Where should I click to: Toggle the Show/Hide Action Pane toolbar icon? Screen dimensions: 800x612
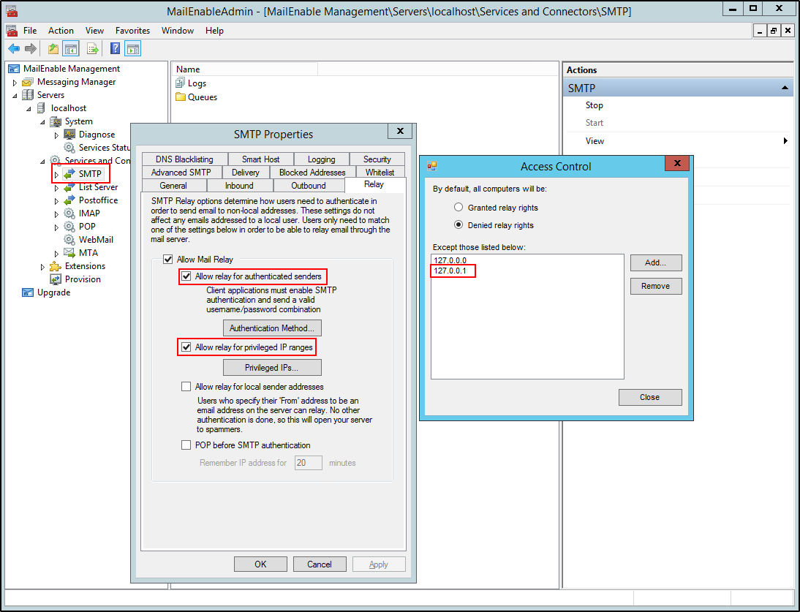click(x=132, y=49)
